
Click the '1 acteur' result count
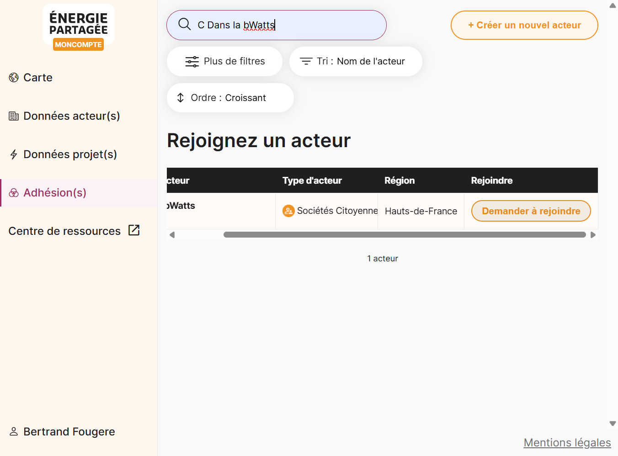tap(383, 259)
